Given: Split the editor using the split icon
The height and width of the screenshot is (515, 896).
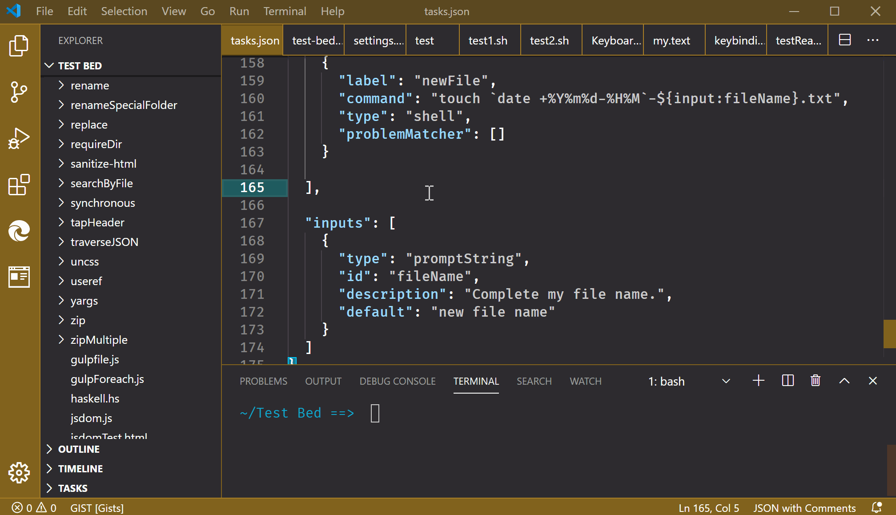Looking at the screenshot, I should (x=844, y=40).
